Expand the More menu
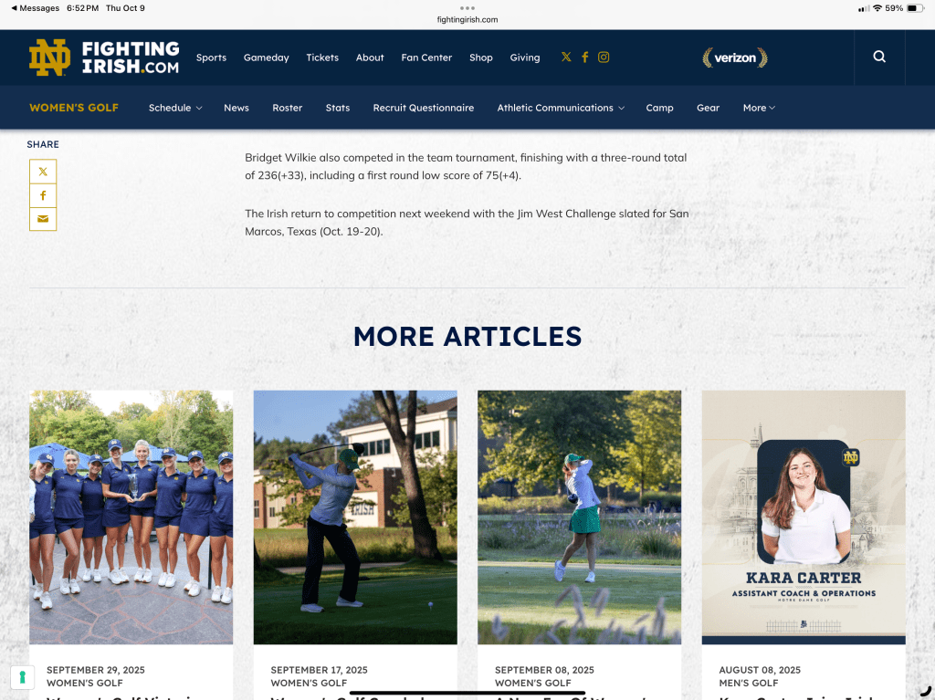935x700 pixels. 759,108
